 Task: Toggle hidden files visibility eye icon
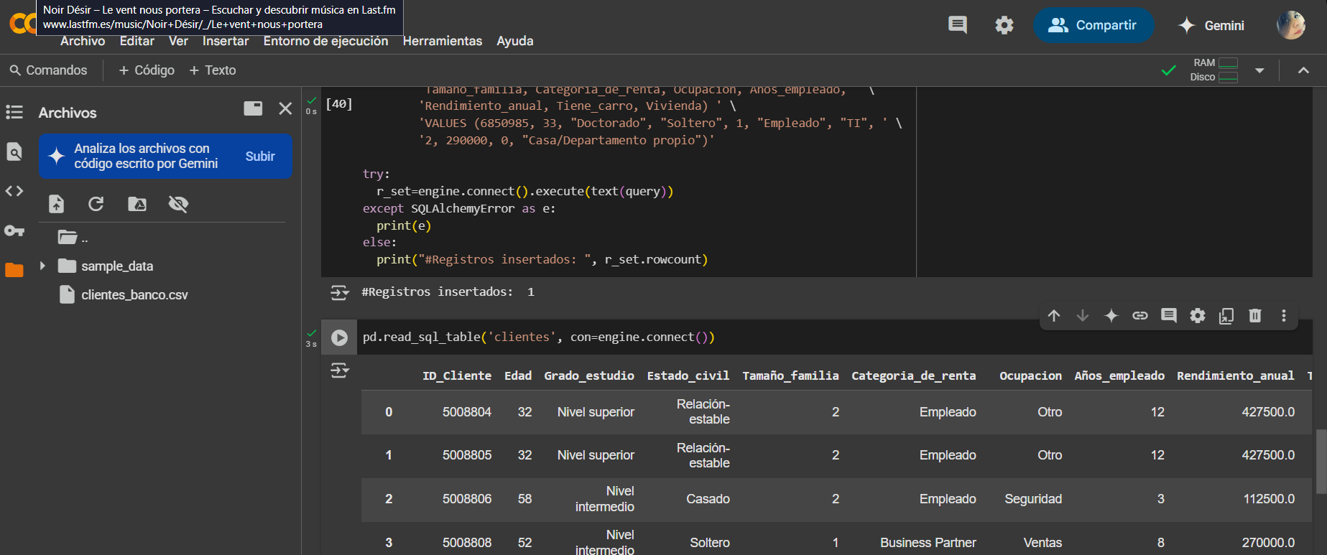pyautogui.click(x=178, y=204)
